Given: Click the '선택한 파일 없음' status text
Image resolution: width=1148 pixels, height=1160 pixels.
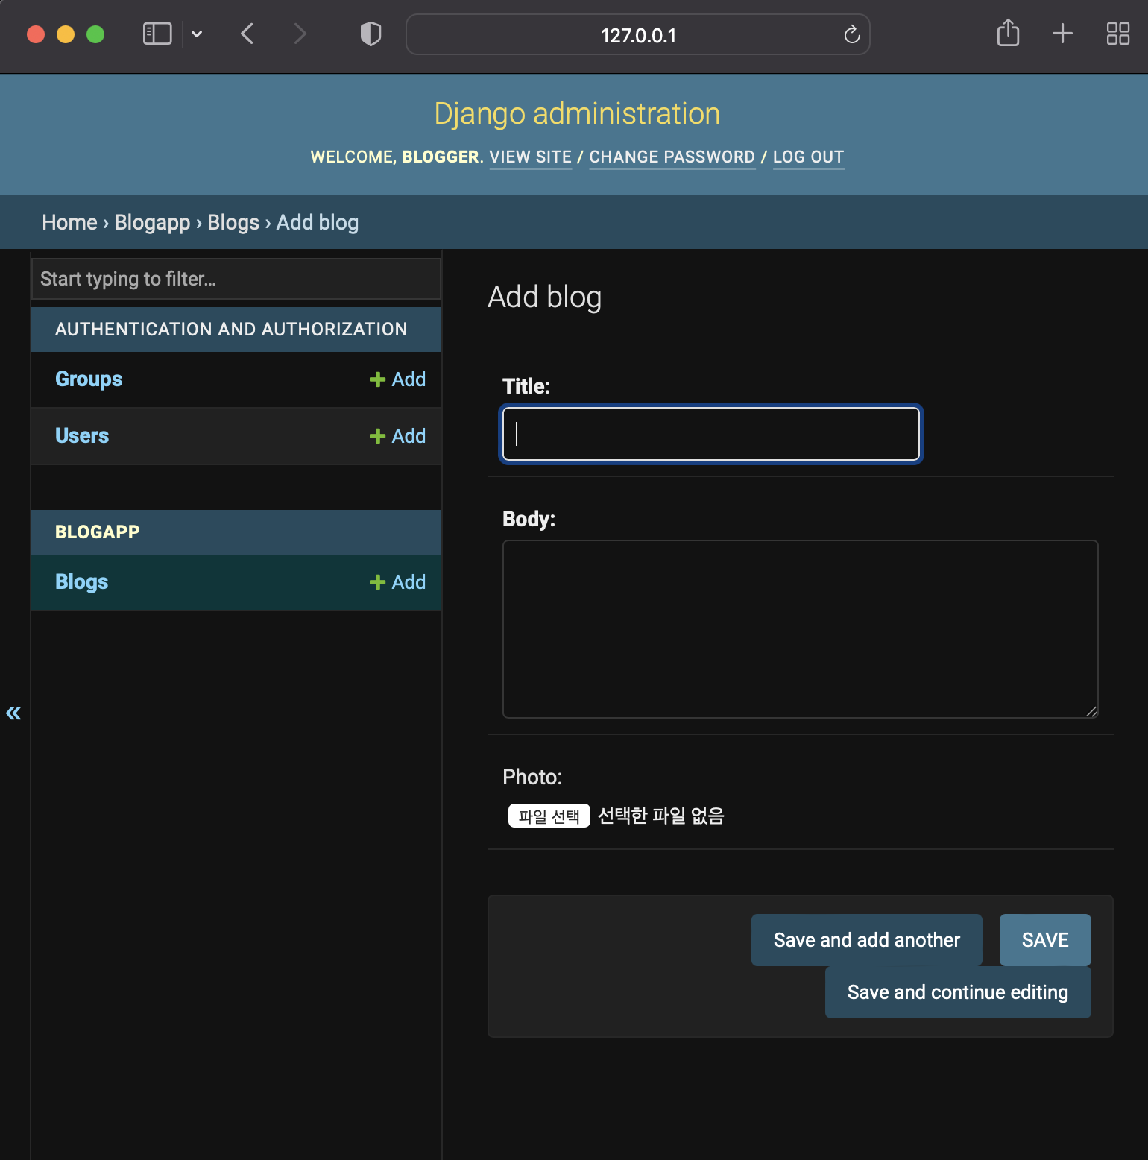Looking at the screenshot, I should [x=661, y=816].
